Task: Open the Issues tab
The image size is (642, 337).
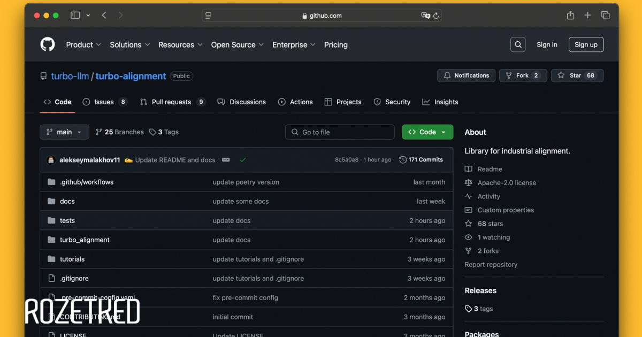Action: coord(104,102)
